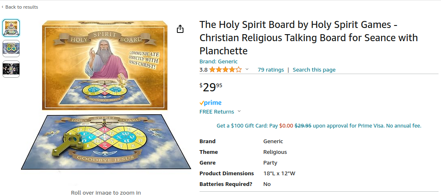Select the second thumbnail showing the board
The height and width of the screenshot is (195, 441).
[11, 49]
